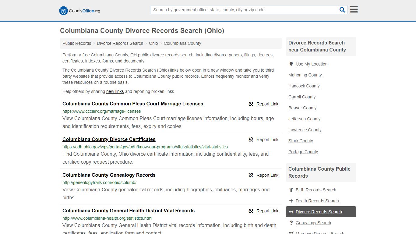The image size is (416, 234).
Task: Click broken-link icon for General Health District result
Action: coord(251,211)
